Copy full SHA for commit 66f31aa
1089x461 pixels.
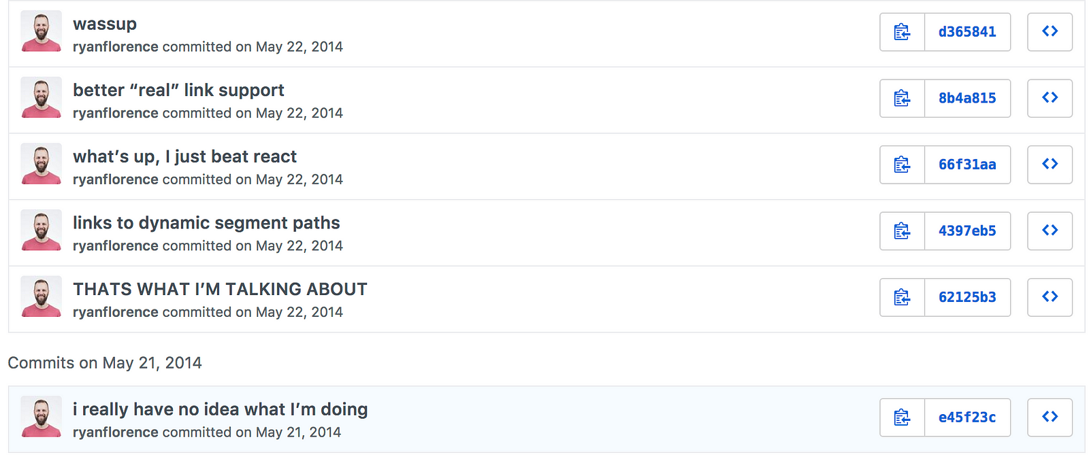point(903,165)
